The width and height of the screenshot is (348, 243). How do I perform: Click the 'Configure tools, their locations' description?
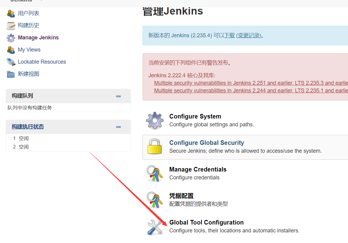point(234,231)
